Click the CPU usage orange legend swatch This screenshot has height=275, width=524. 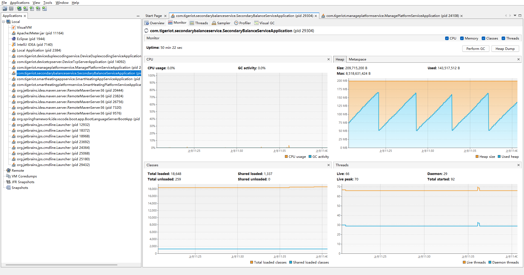coord(286,157)
